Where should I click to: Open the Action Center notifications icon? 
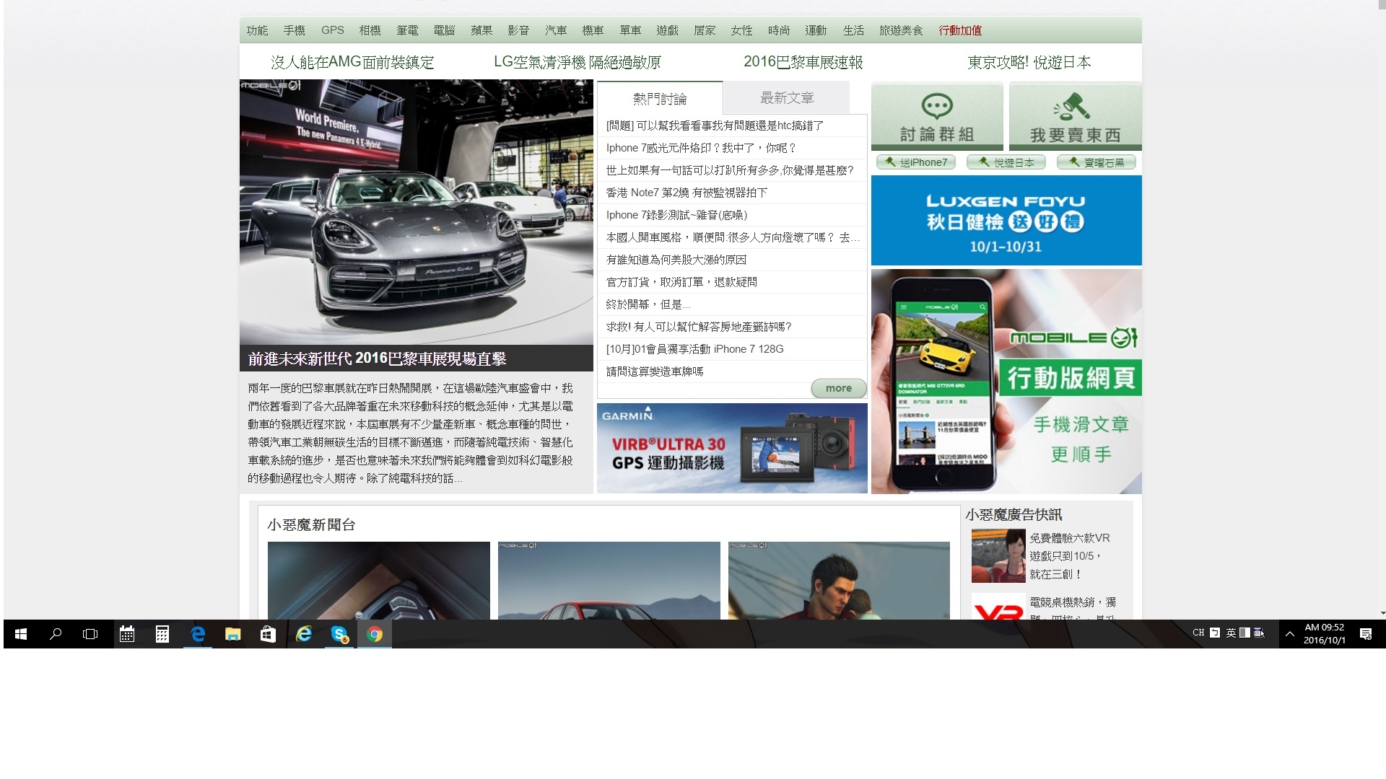click(1366, 634)
